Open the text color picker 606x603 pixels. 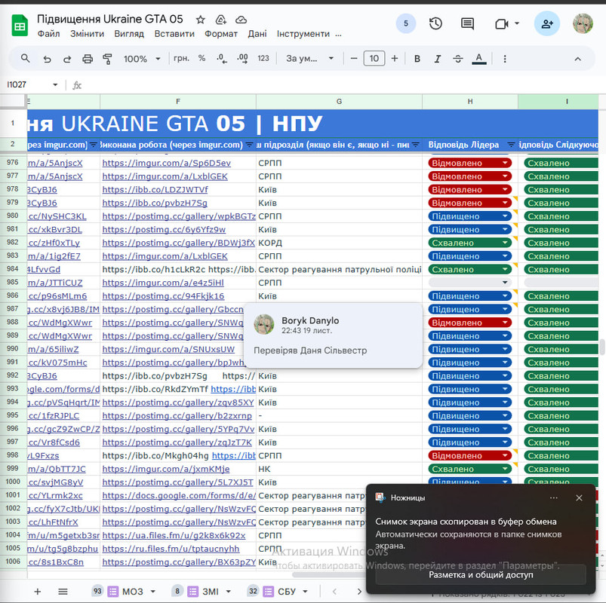point(479,59)
